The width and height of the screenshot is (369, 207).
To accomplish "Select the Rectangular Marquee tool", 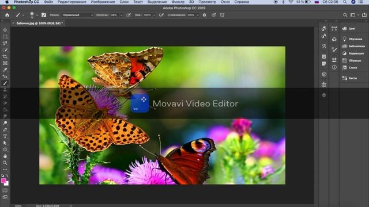I will (5, 37).
